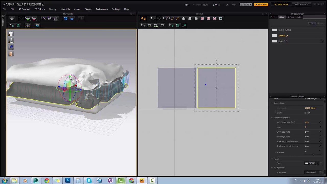Screen dimensions: 327x184
Task: Click the Add fabric button
Action: click(x=312, y=24)
